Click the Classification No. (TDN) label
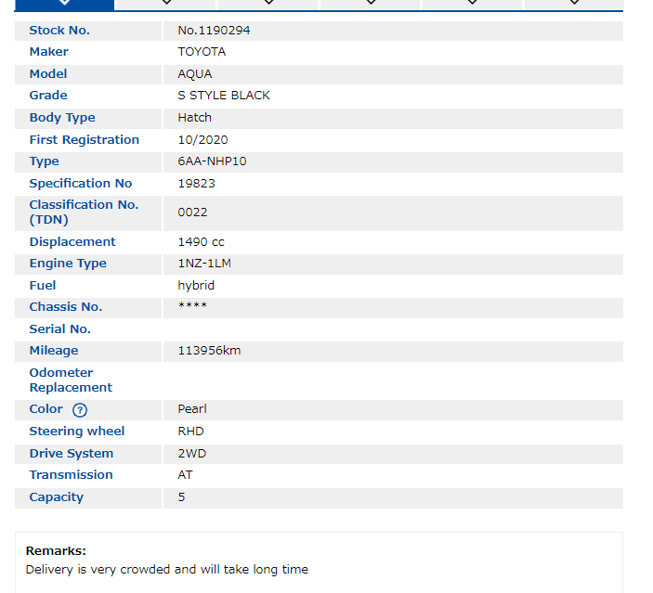The height and width of the screenshot is (593, 653). [83, 212]
